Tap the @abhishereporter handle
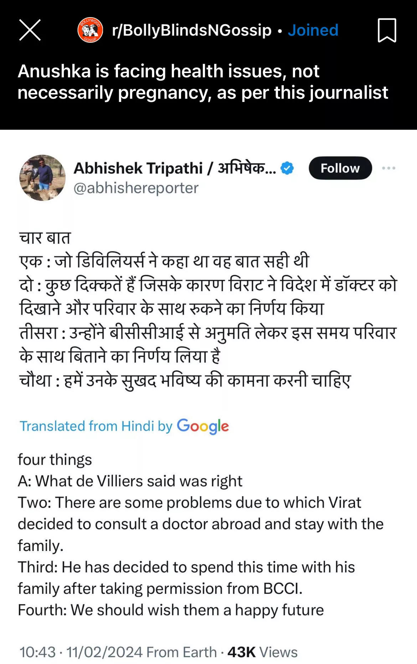Image resolution: width=417 pixels, height=664 pixels. (136, 188)
